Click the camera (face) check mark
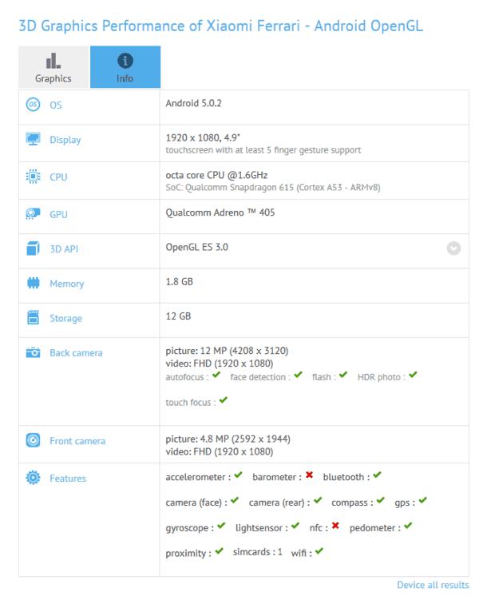The image size is (487, 596). click(235, 500)
